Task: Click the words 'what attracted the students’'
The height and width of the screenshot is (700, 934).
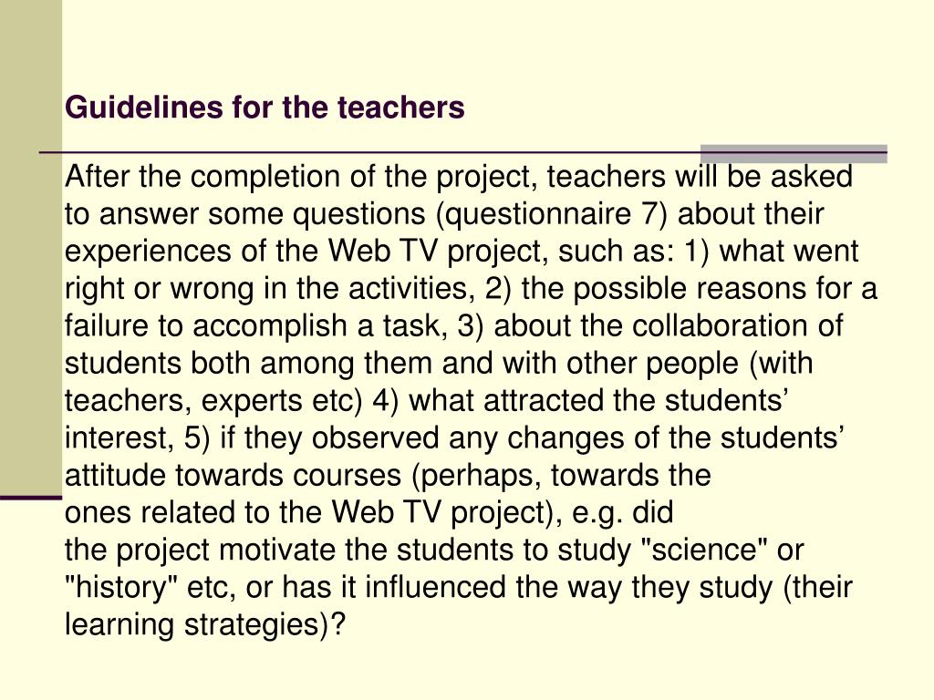Action: point(598,401)
